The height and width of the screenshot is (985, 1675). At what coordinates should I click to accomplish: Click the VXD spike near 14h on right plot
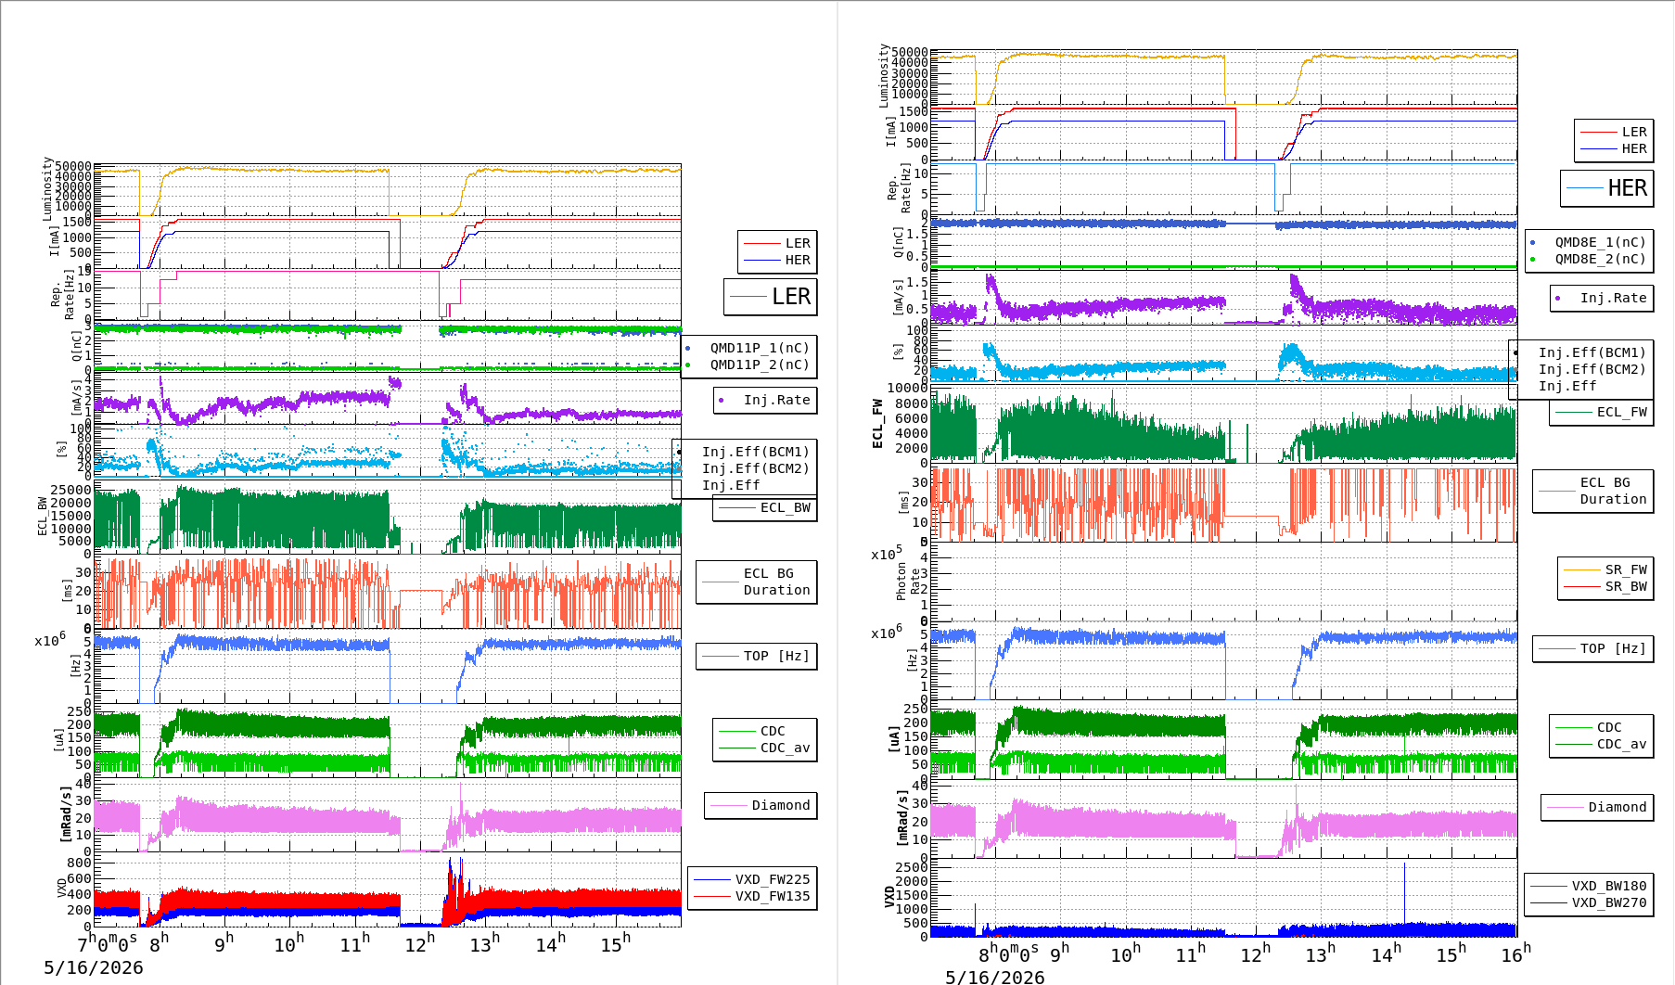pyautogui.click(x=1404, y=892)
